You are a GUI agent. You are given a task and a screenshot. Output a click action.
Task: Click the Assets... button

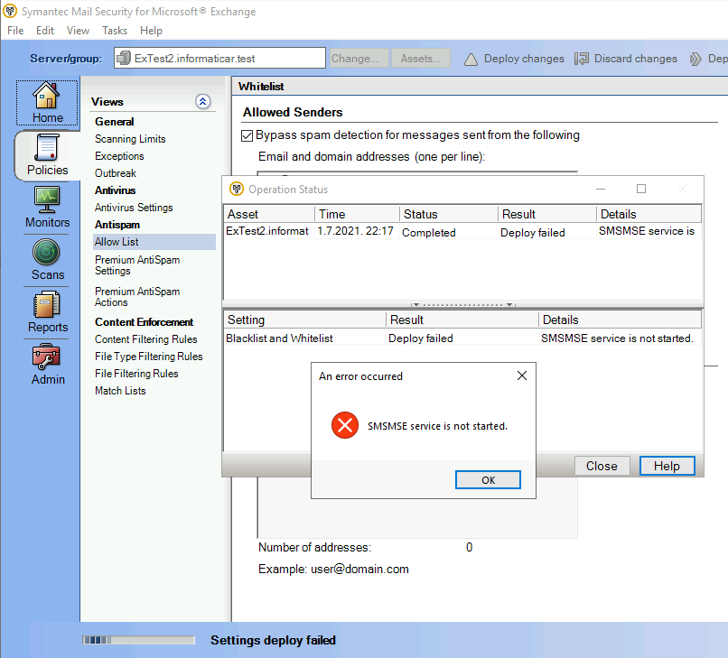click(x=421, y=59)
